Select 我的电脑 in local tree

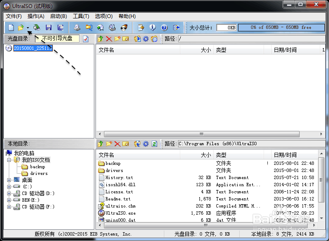click(24, 153)
